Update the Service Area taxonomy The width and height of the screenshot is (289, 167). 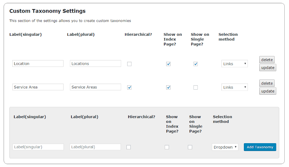click(x=268, y=91)
